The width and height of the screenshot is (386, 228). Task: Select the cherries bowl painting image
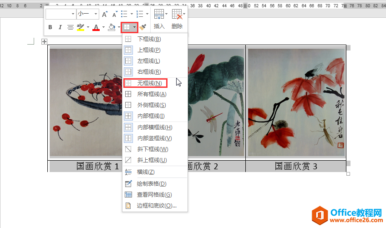coord(86,102)
